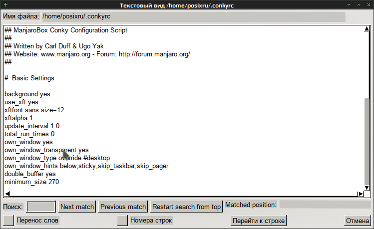Click the Matched position field
The width and height of the screenshot is (374, 229).
pyautogui.click(x=325, y=205)
